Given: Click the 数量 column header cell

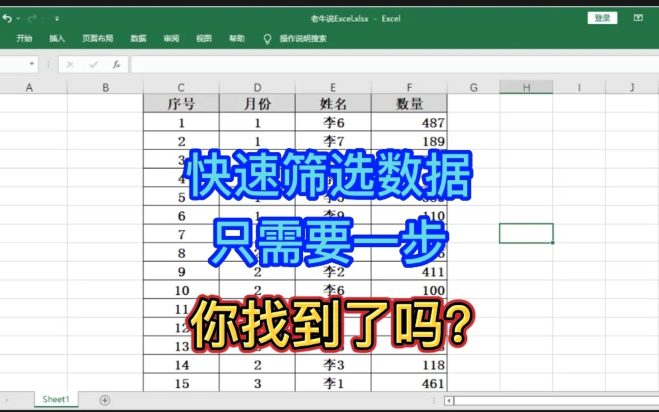Looking at the screenshot, I should [x=409, y=103].
